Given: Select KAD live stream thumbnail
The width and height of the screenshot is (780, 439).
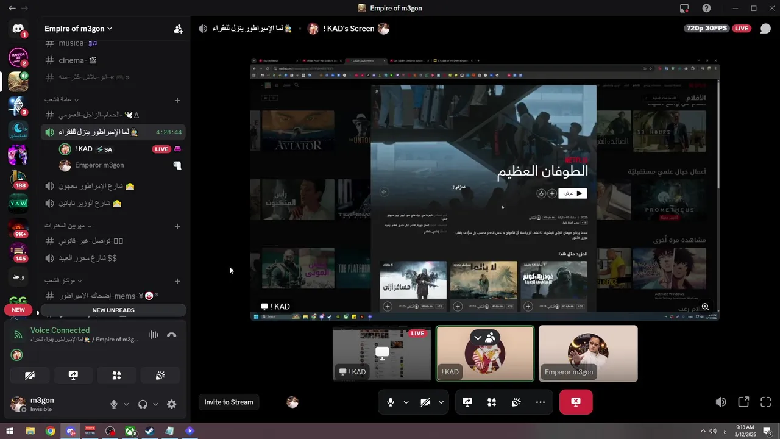Looking at the screenshot, I should 382,354.
